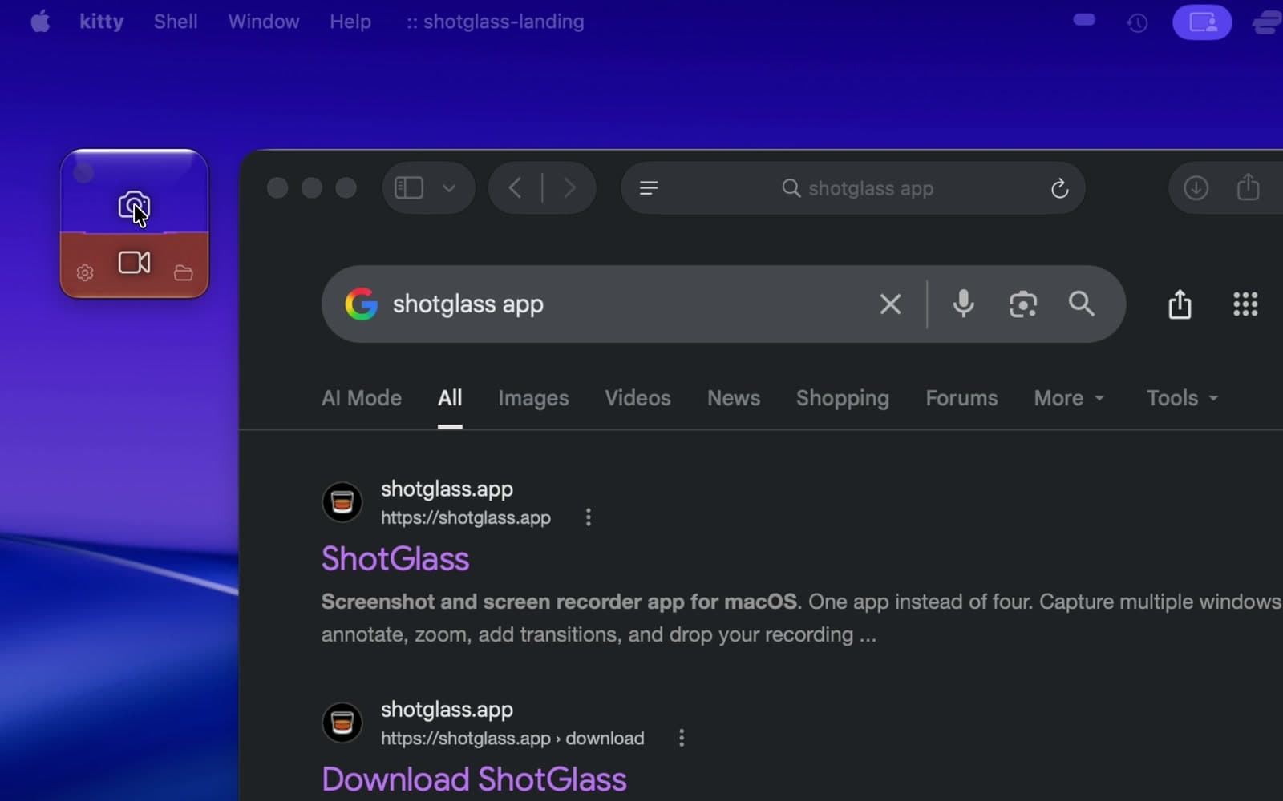Switch to Images results

533,398
